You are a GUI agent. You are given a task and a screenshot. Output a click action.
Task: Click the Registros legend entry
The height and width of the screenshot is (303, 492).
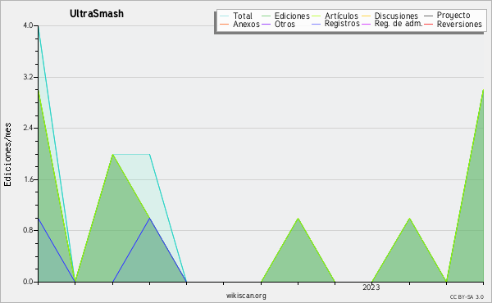335,24
